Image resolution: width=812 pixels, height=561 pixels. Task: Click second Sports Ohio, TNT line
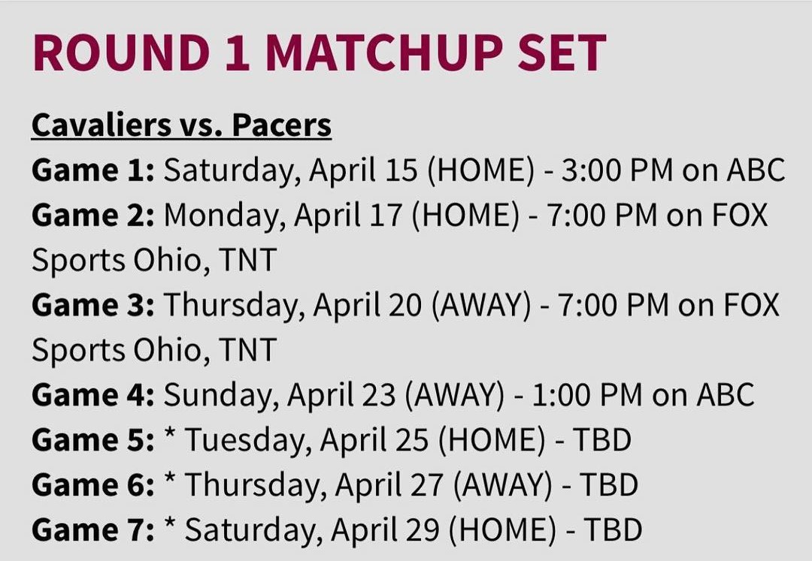(154, 350)
